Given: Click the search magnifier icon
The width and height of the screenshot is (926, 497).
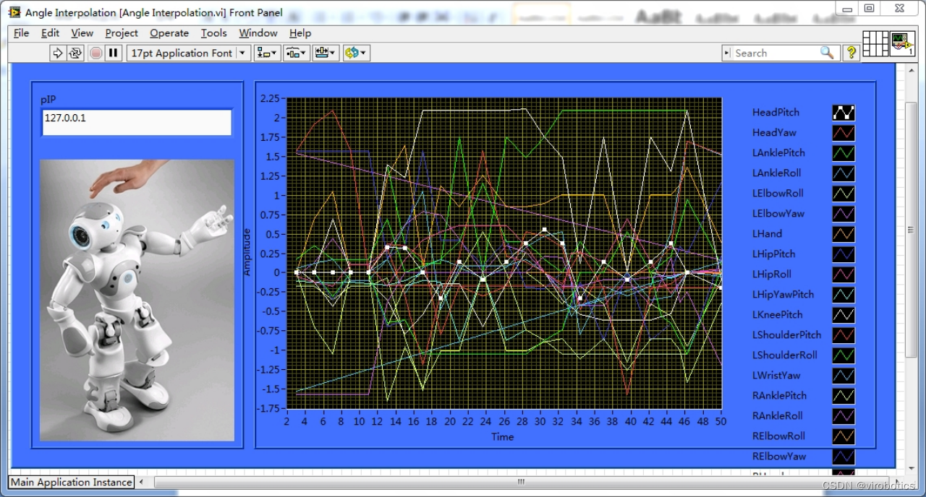Looking at the screenshot, I should pos(827,53).
